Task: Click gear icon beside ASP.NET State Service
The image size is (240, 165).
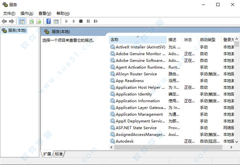Action: pos(112,128)
